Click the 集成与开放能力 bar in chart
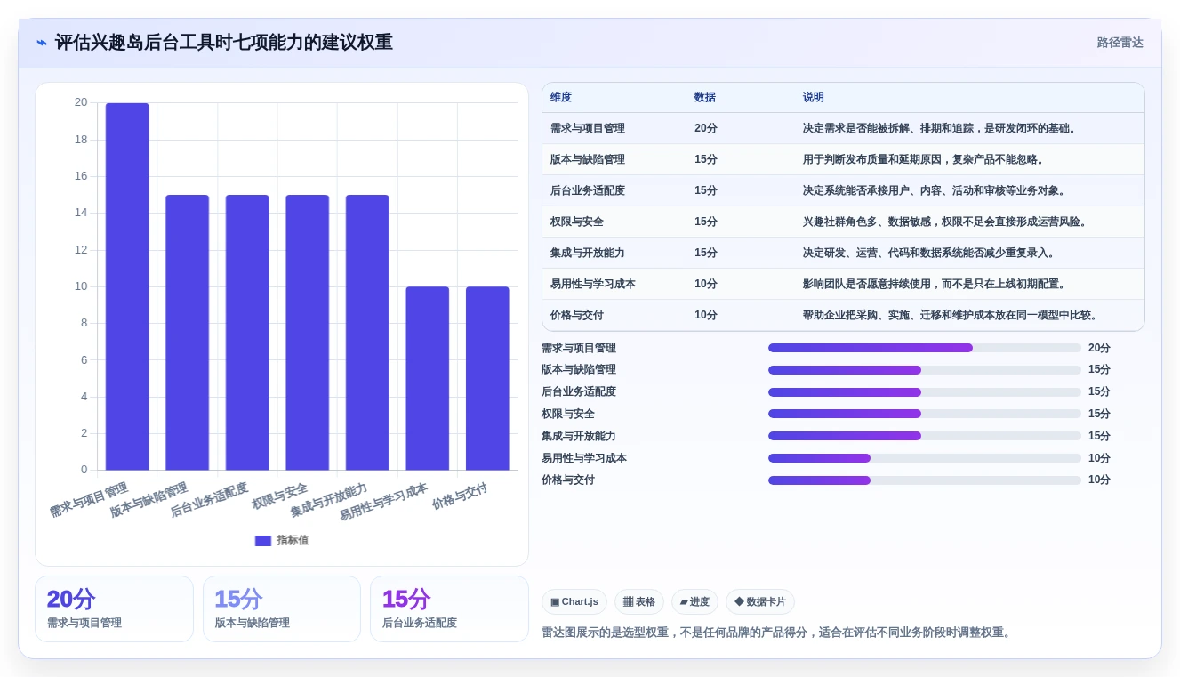This screenshot has height=677, width=1180. [x=367, y=333]
